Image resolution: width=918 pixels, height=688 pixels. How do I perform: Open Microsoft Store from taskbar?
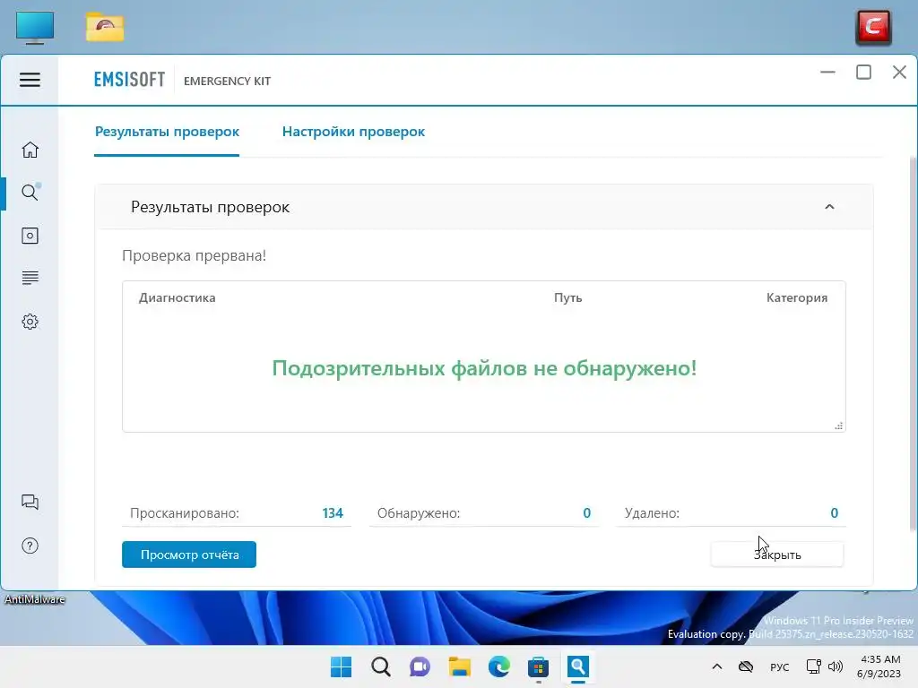(538, 666)
